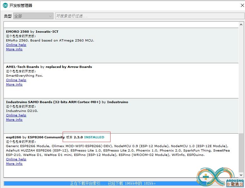Select the AMEL-Tech Boards entry title
The width and height of the screenshot is (245, 188).
tap(49, 67)
